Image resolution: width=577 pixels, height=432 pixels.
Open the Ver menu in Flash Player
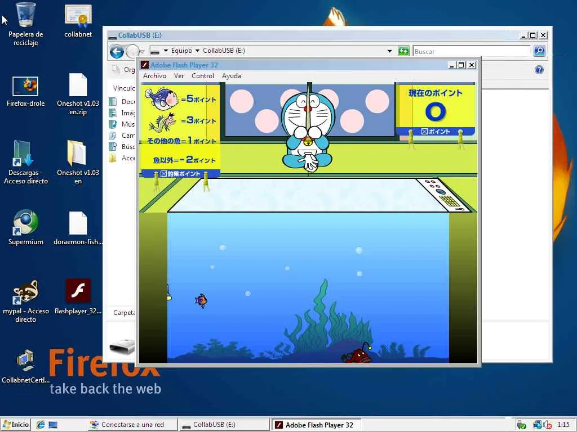point(179,76)
